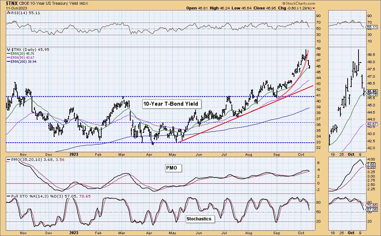Image resolution: width=381 pixels, height=236 pixels.
Task: Click the '44.5' price axis label
Action: point(371,112)
